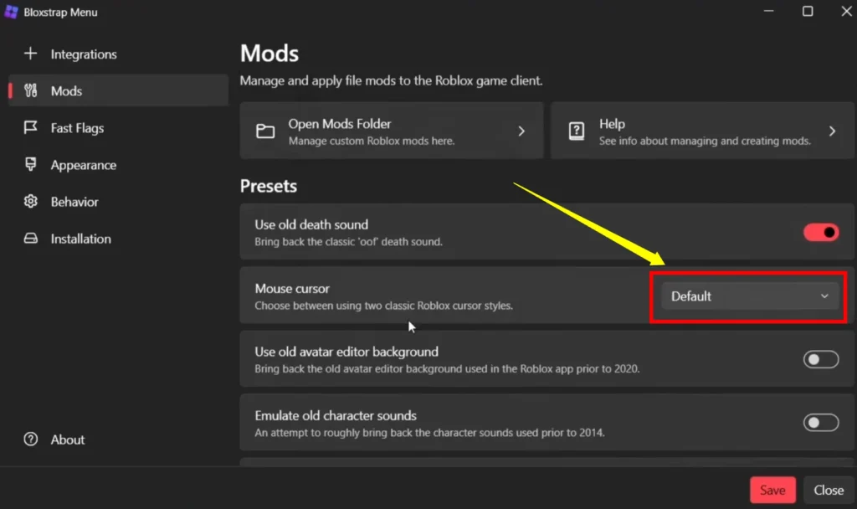
Task: Click the Fast Flags flag icon
Action: [31, 127]
